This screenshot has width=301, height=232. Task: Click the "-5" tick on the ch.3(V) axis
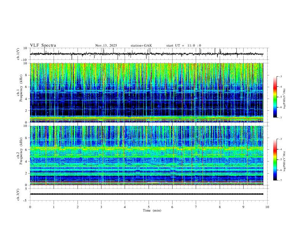click(26, 201)
